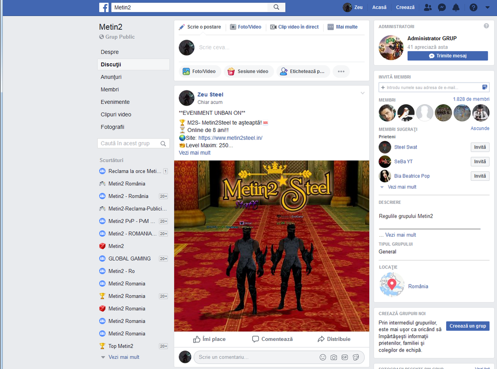
Task: Select 'Foto/Video' composer tab
Action: tap(246, 27)
